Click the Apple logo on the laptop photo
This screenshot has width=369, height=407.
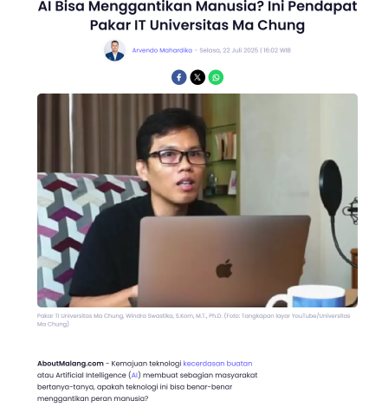224,268
